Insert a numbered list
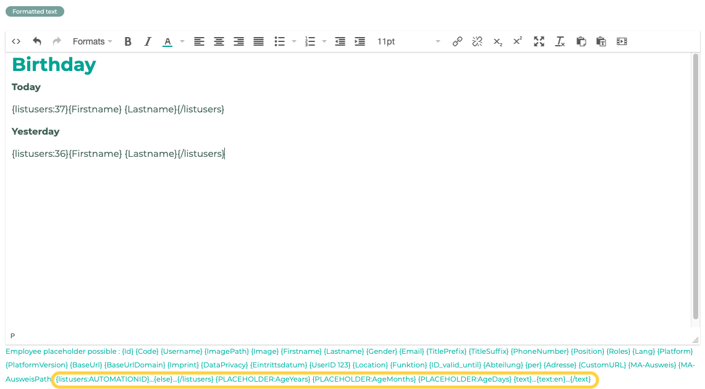 (x=310, y=41)
